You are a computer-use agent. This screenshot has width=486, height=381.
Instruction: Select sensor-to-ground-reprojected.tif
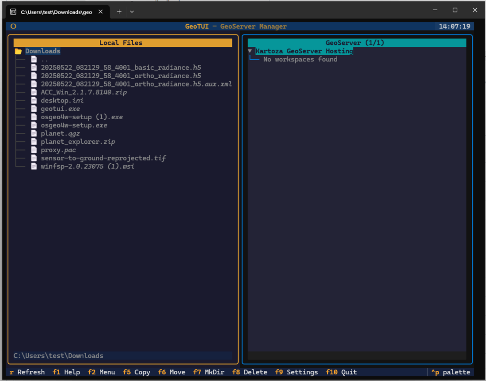tap(103, 158)
